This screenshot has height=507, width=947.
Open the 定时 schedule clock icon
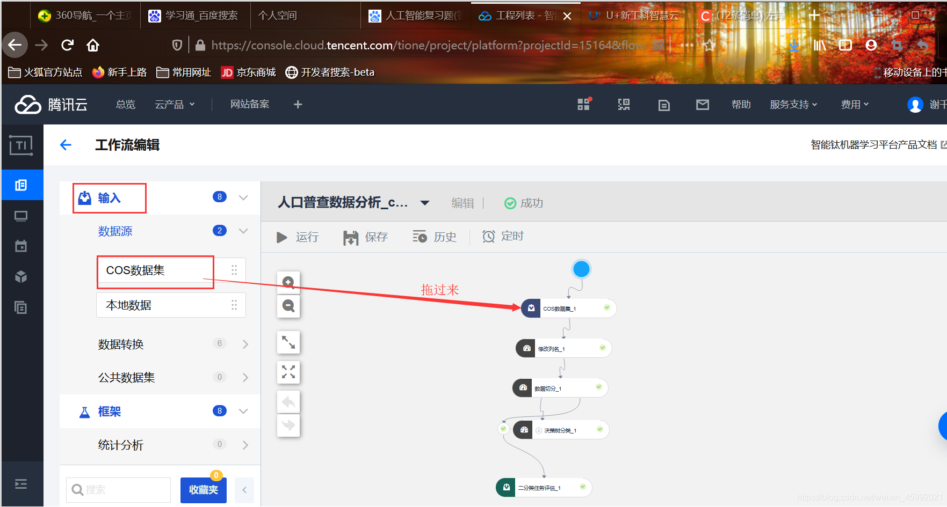point(488,237)
